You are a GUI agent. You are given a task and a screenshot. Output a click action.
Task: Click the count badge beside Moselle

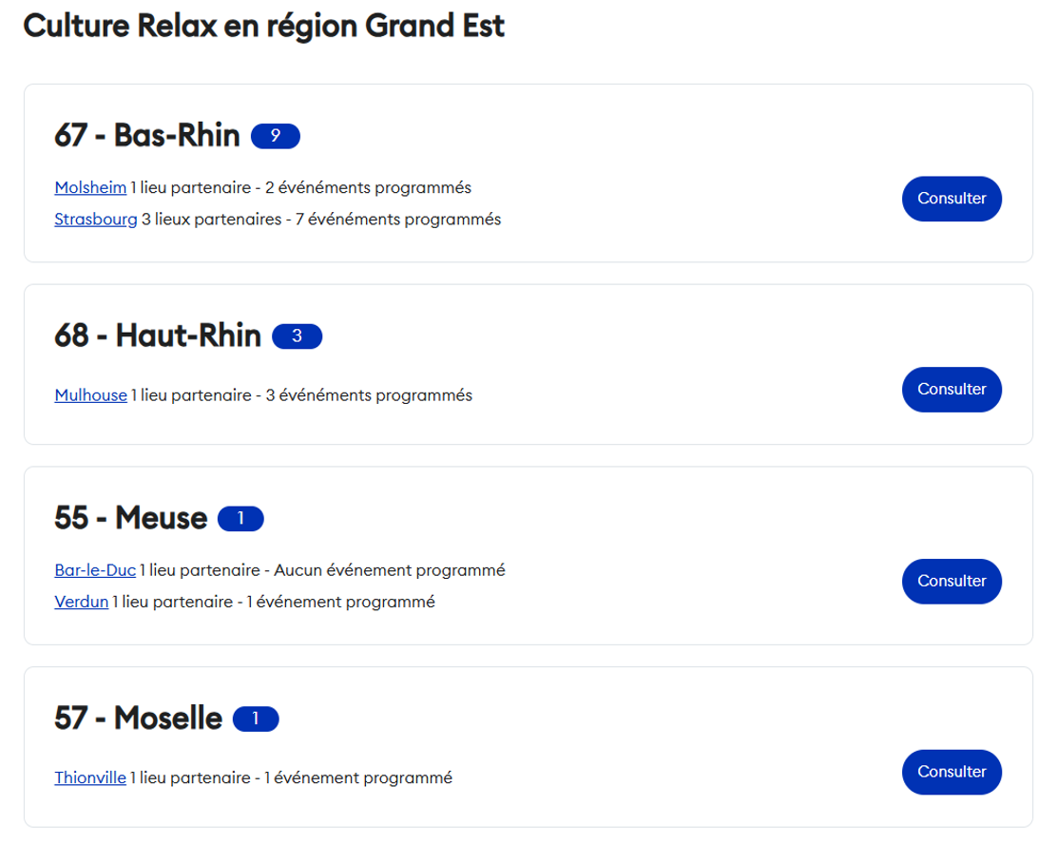255,719
